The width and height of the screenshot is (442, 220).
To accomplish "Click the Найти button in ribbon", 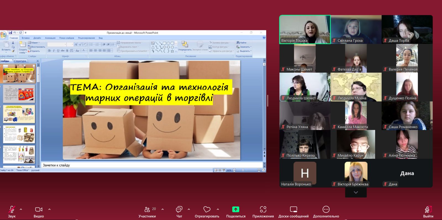I will click(241, 43).
